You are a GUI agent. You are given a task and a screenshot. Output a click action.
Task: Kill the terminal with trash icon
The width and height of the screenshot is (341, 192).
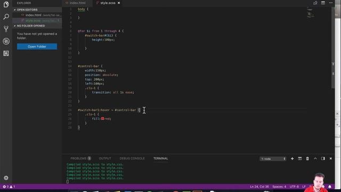pos(307,158)
